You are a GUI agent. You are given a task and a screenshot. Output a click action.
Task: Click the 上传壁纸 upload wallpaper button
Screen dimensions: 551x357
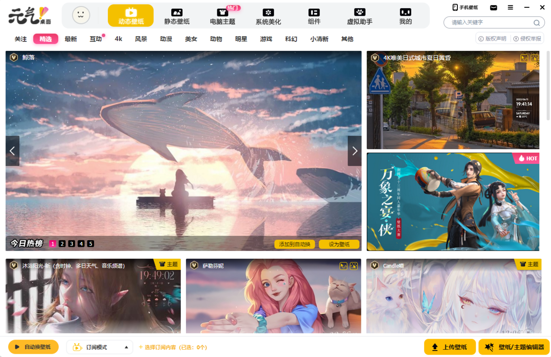pos(450,347)
